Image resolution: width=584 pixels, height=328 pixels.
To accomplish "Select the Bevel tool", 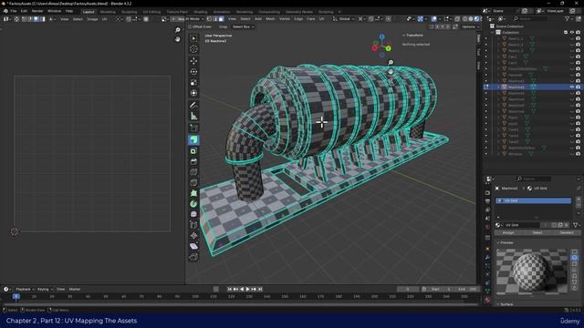I will tap(193, 162).
